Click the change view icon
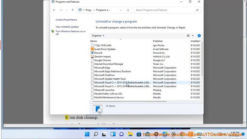 (x=188, y=36)
